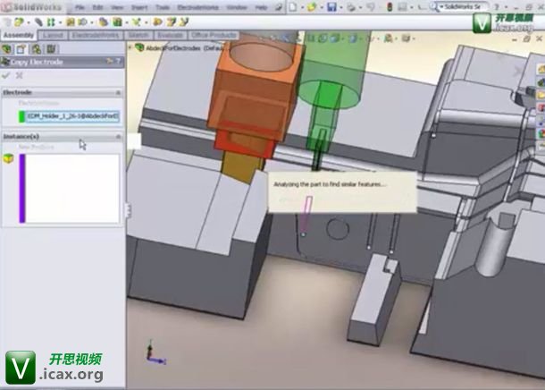Accept Copy Electrode with green checkmark
The height and width of the screenshot is (390, 545).
pos(6,75)
